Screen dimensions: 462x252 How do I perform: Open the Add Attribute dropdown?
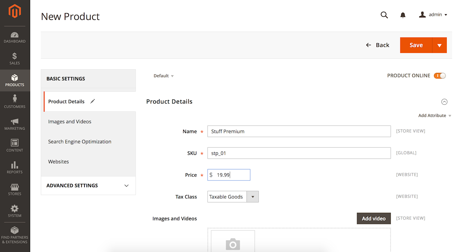point(434,116)
